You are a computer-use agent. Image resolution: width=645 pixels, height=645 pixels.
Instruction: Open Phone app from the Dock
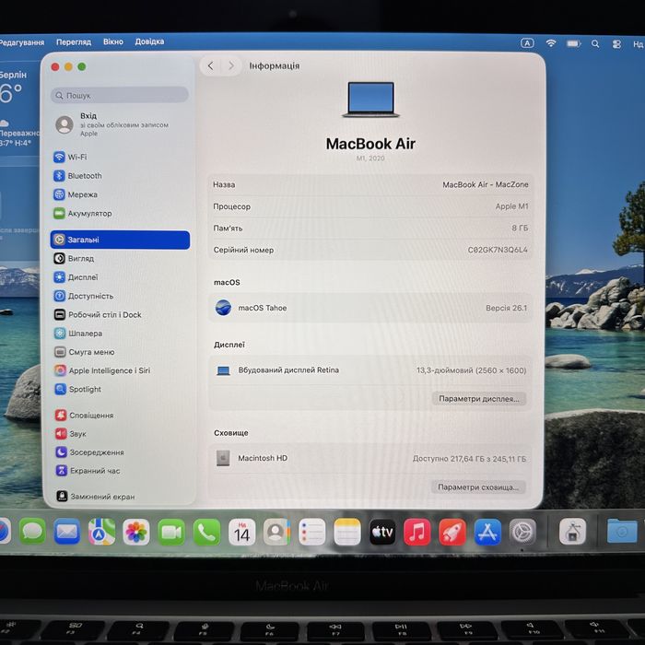[206, 532]
